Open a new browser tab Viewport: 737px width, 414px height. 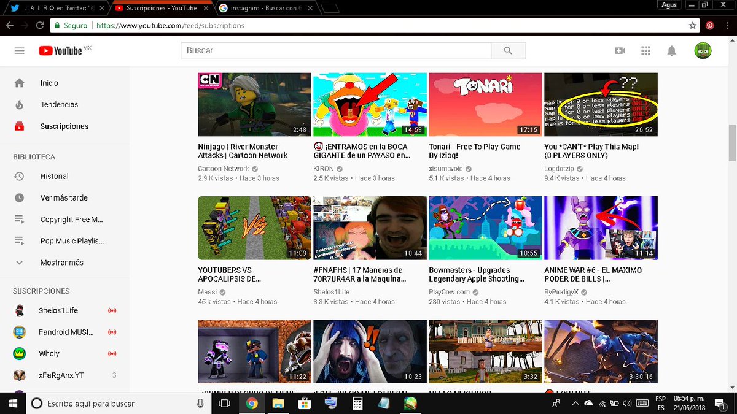330,8
